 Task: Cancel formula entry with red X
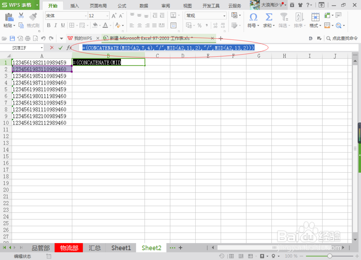coord(52,48)
